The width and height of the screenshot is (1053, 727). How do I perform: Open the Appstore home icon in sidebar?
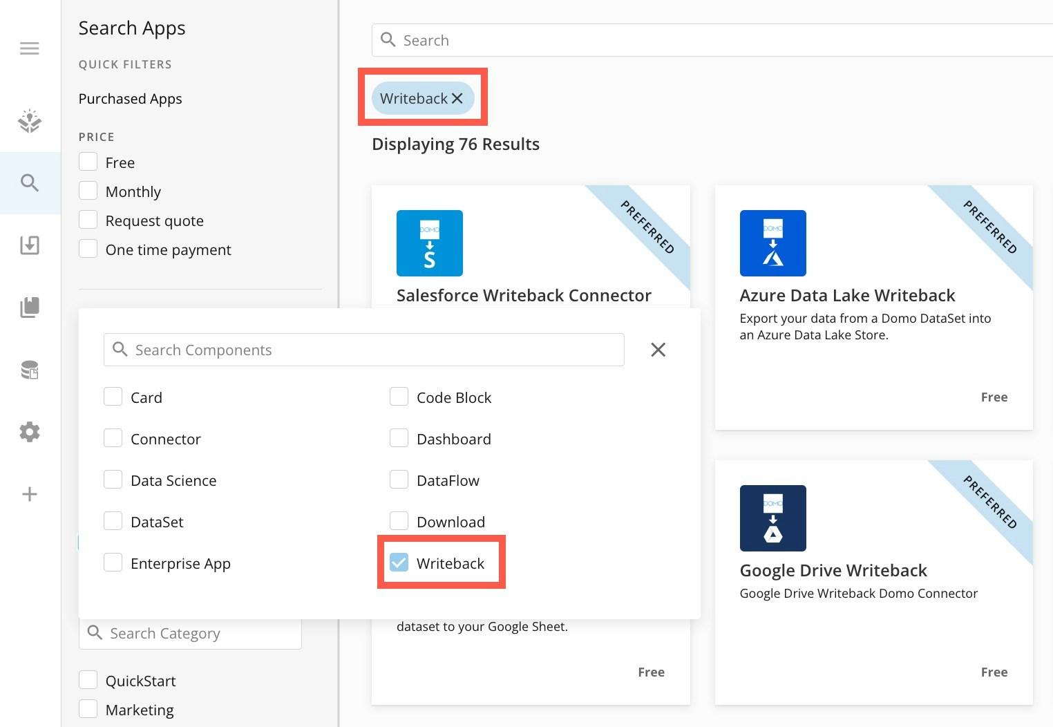coord(30,120)
